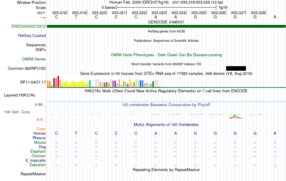Click Basewise Conservation by PhyloP title
This screenshot has height=181, width=286.
point(166,105)
